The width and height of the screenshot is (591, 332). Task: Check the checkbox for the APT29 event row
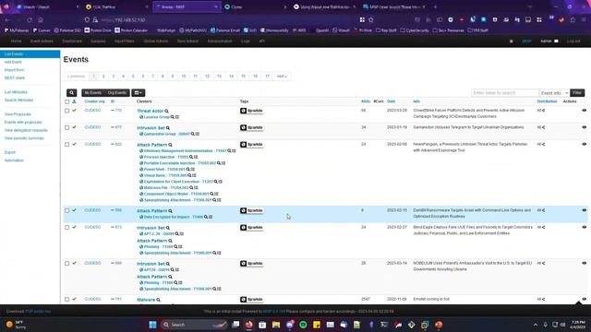(67, 264)
